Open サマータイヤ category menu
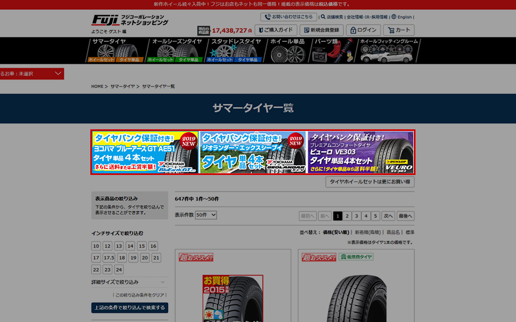This screenshot has height=322, width=516. (109, 41)
